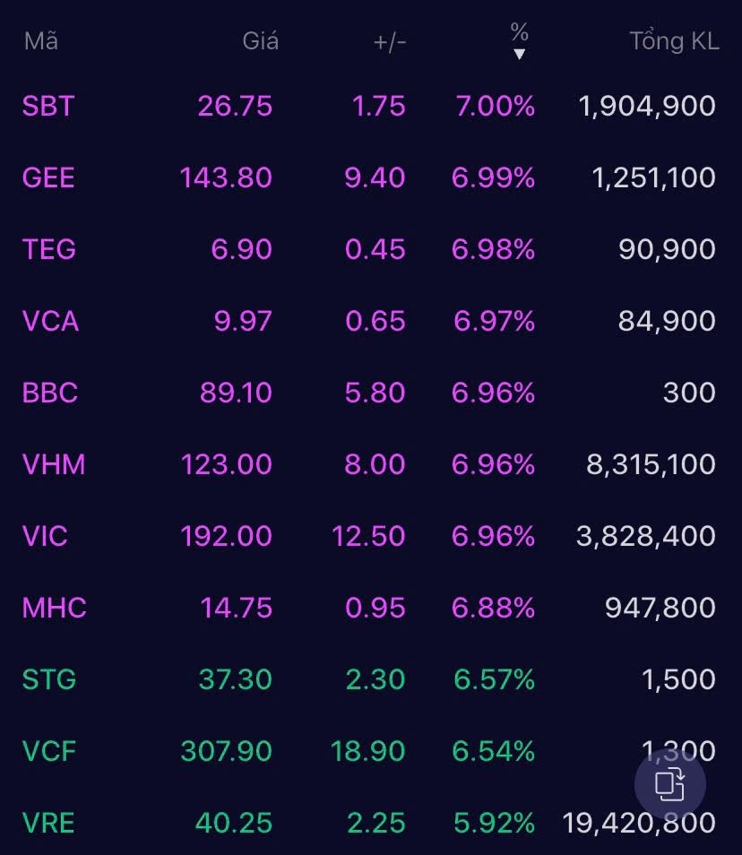Select the TEG ticker symbol

[48, 249]
